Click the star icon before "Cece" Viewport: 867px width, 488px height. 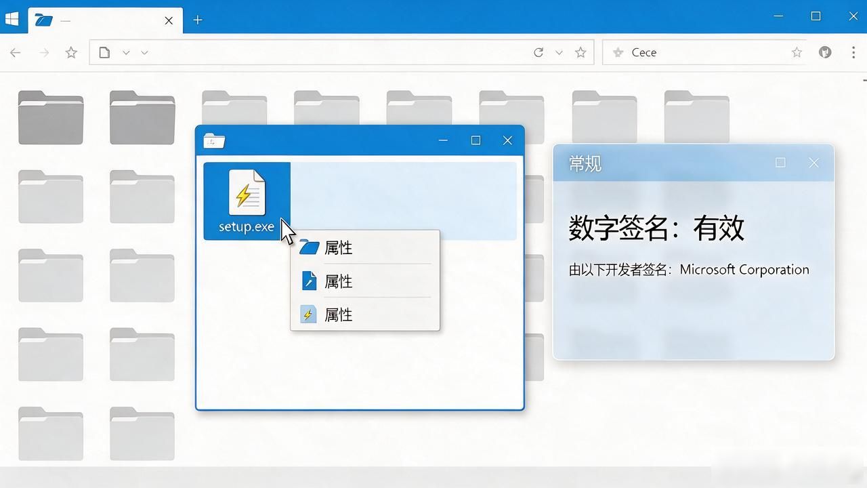(x=618, y=52)
